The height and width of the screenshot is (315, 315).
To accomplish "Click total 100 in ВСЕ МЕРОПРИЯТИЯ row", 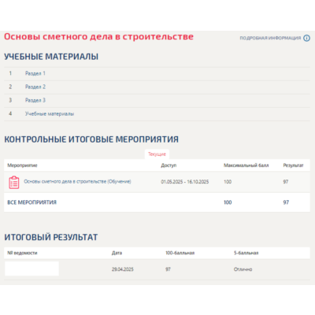I will pyautogui.click(x=228, y=202).
